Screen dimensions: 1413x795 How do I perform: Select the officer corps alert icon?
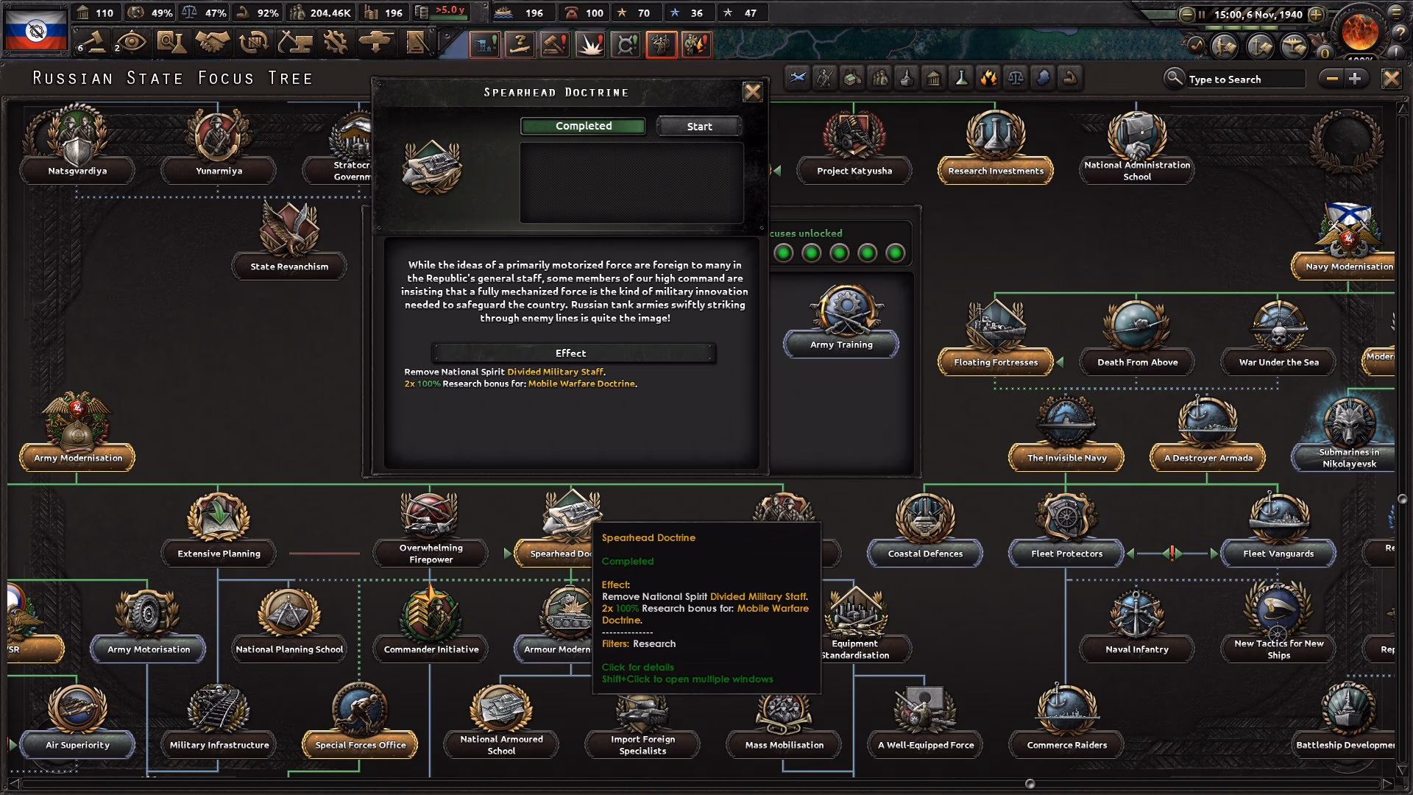click(x=662, y=44)
